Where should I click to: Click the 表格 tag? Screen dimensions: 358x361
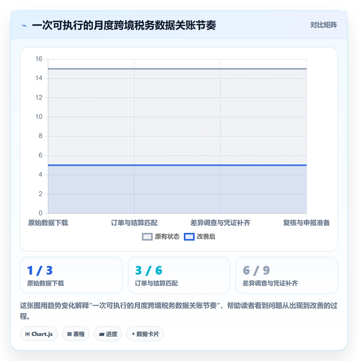point(76,334)
